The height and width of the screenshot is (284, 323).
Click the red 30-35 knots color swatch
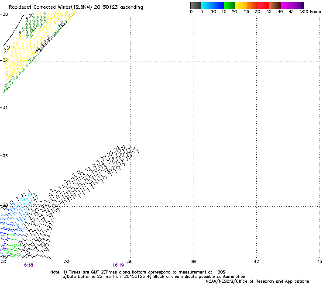coord(264,5)
